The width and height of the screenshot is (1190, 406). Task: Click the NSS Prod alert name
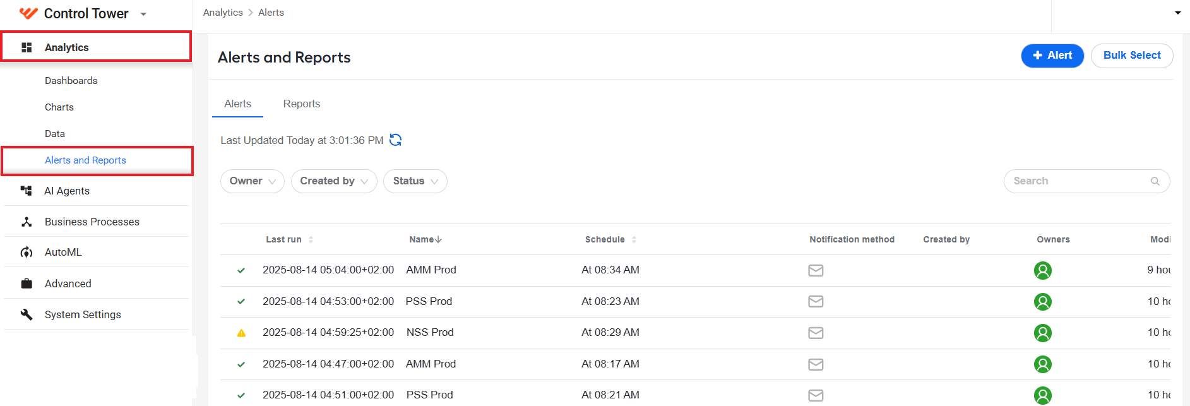pyautogui.click(x=430, y=332)
